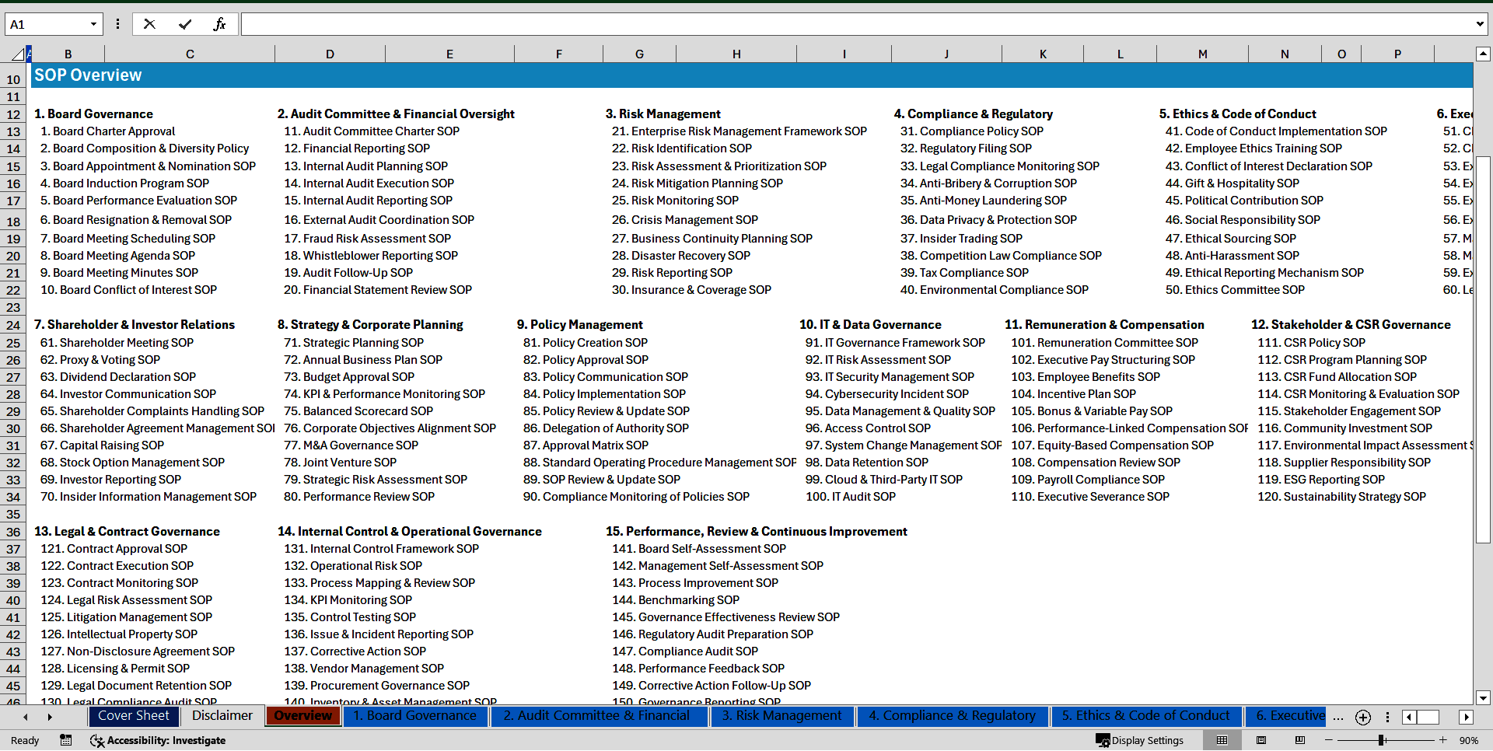Open the Name Box dropdown arrow
Screen dimensions: 1493x751
(93, 24)
